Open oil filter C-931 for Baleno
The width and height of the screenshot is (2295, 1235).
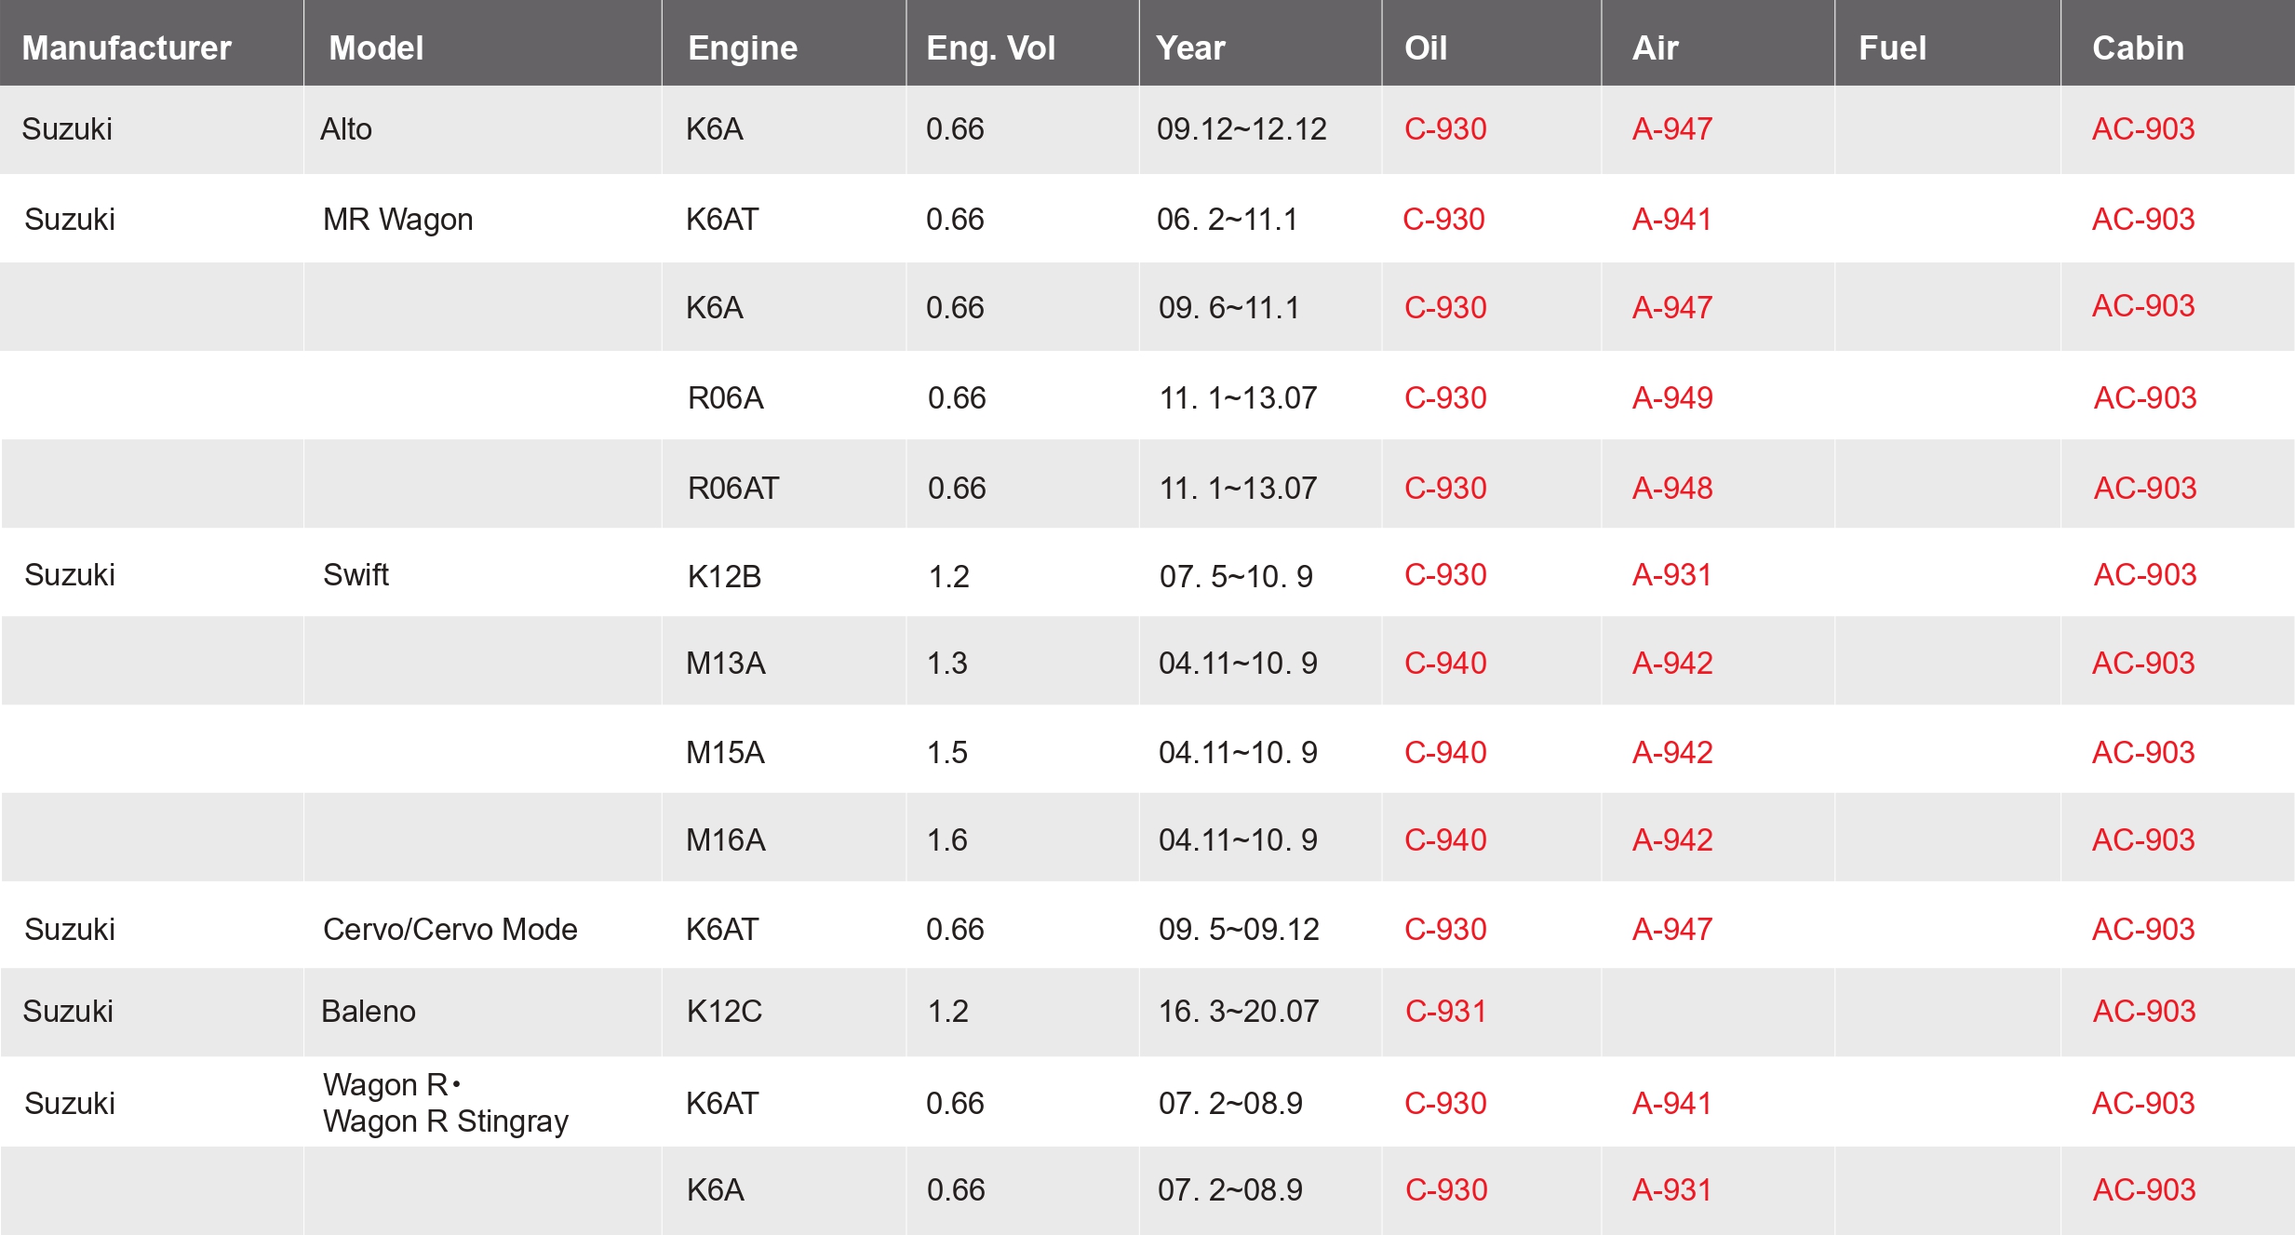(1445, 1011)
